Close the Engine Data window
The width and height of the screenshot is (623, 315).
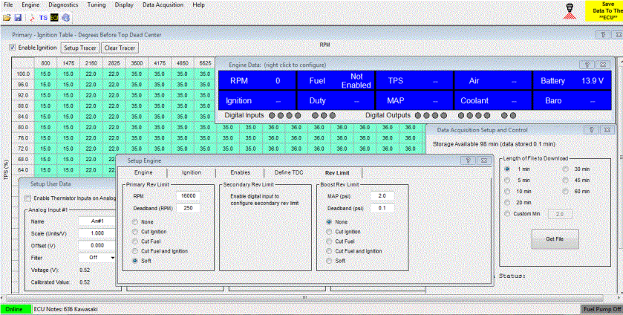[x=602, y=65]
